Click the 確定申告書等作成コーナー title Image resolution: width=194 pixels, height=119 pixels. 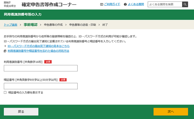tap(49, 5)
